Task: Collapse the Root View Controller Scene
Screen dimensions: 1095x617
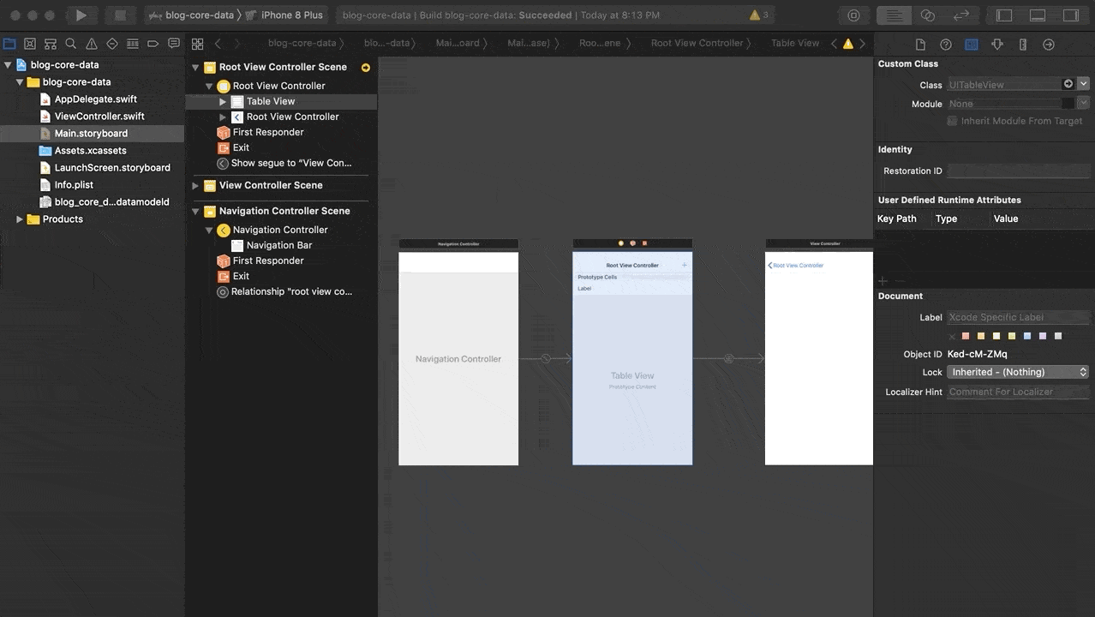Action: [x=195, y=68]
